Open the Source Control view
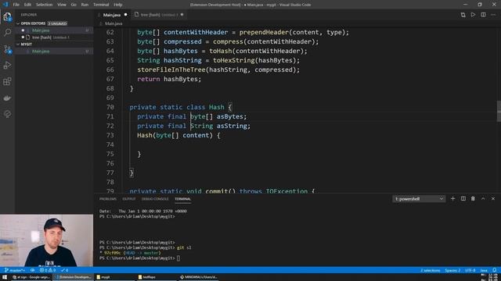 pyautogui.click(x=7, y=49)
